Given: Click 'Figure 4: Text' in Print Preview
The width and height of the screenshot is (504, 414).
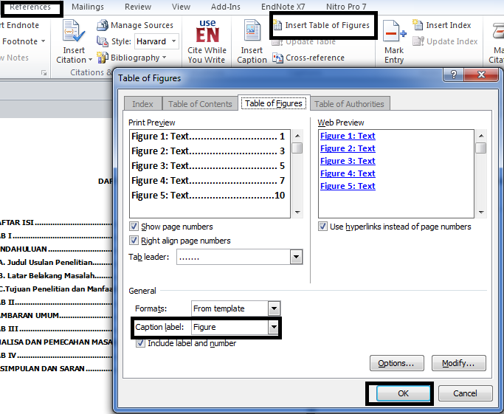Looking at the screenshot, I should [x=159, y=181].
